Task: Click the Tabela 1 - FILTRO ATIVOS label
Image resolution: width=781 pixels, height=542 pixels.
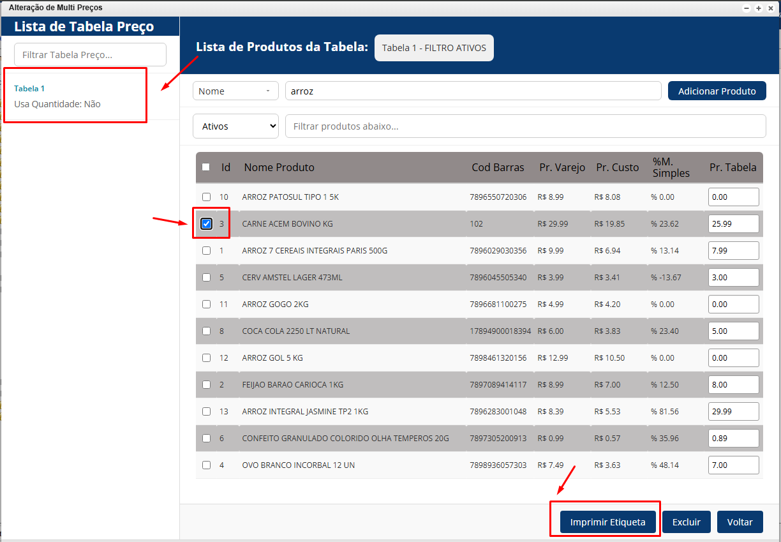Action: (x=434, y=48)
